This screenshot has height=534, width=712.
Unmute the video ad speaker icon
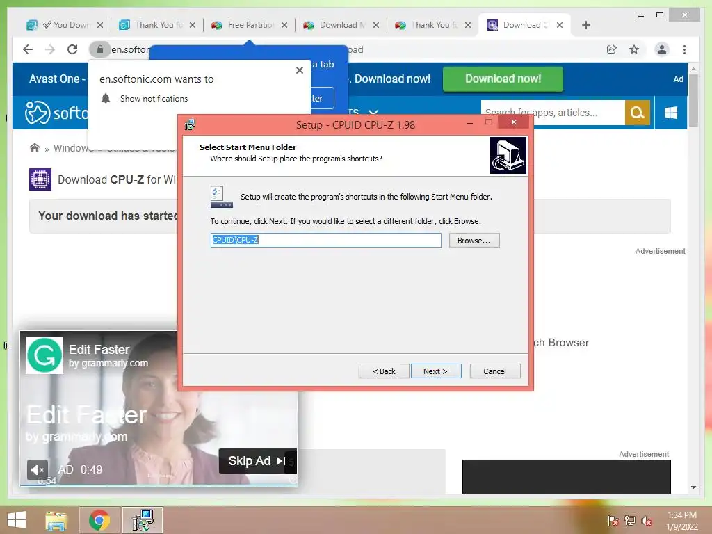pyautogui.click(x=38, y=469)
